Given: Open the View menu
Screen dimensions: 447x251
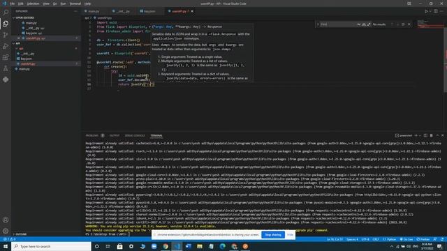Looking at the screenshot, I should (x=46, y=3).
